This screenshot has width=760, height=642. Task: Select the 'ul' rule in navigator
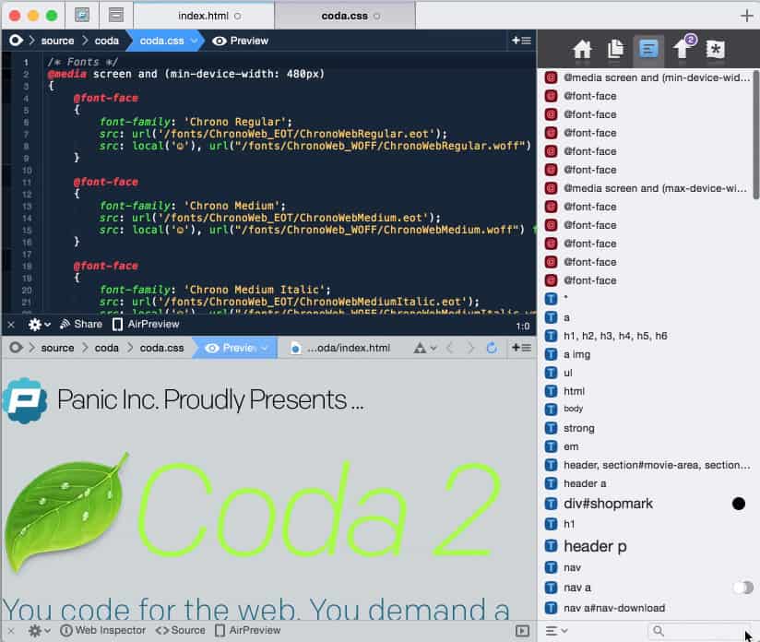[x=647, y=373]
